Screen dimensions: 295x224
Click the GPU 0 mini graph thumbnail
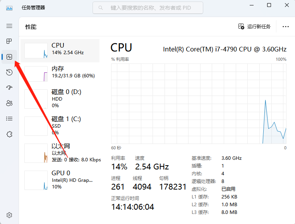click(x=36, y=180)
